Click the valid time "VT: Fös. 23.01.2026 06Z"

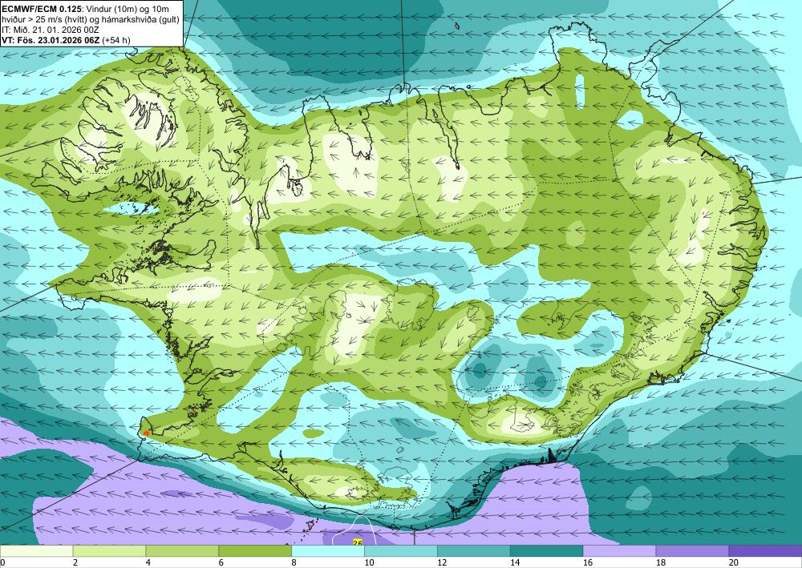click(x=51, y=40)
